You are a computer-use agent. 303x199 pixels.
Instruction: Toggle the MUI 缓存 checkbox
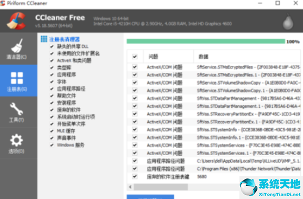(x=52, y=131)
